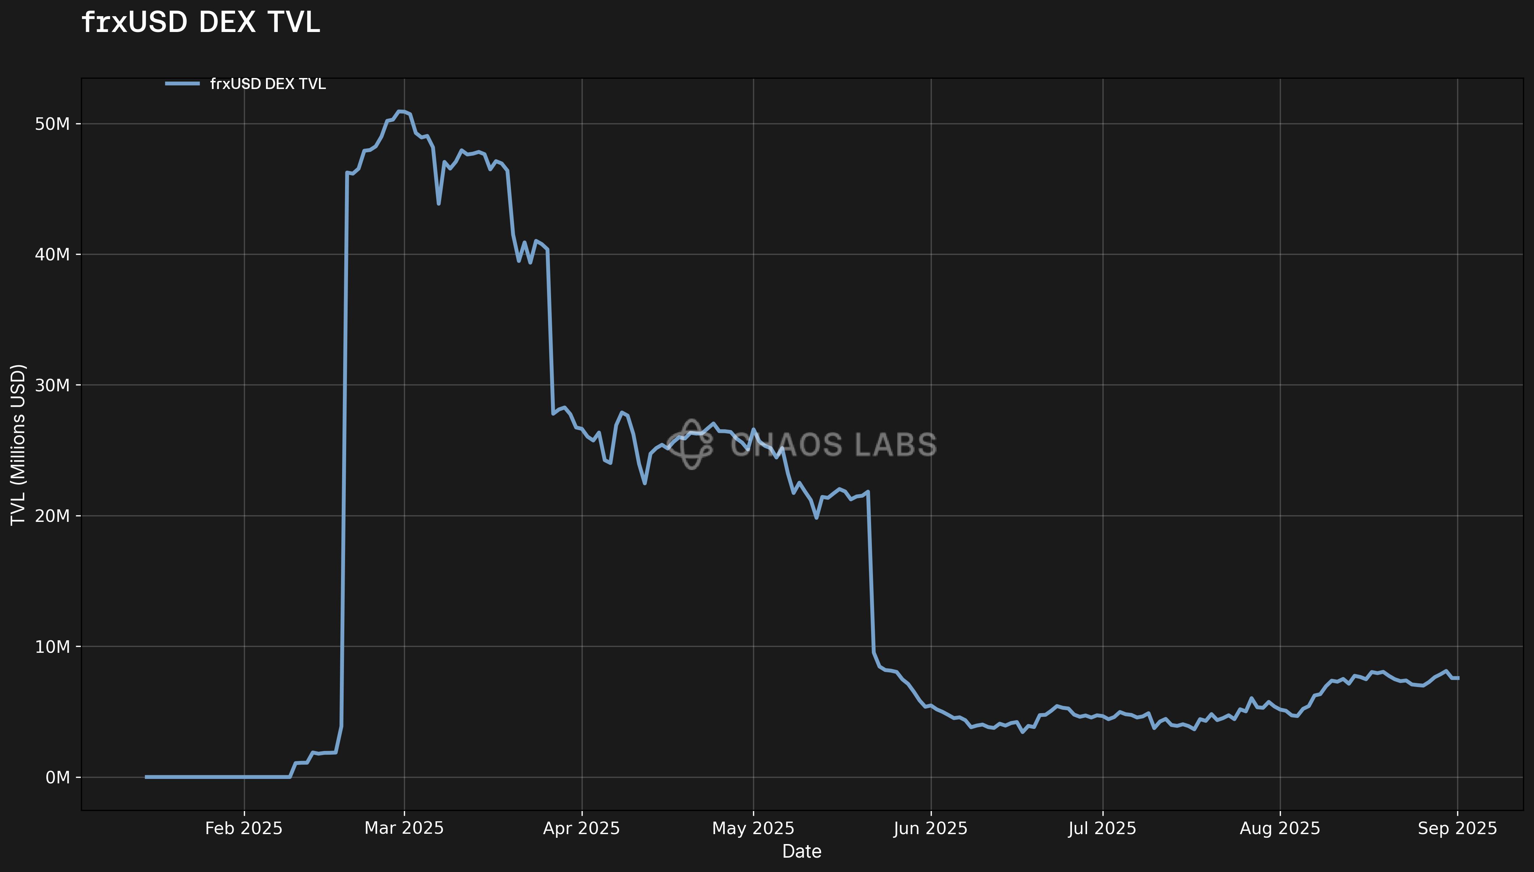Click the frxUSD DEX TVL legend label
This screenshot has height=872, width=1534.
(268, 84)
